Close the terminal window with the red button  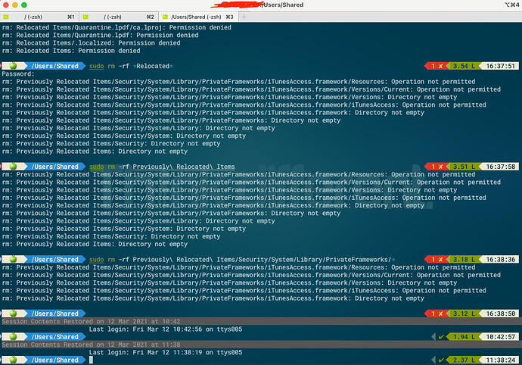[x=7, y=5]
